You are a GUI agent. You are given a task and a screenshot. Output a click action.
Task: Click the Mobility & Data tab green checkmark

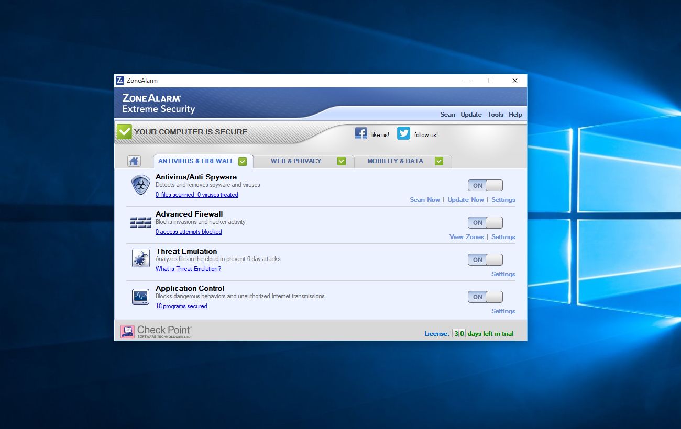(x=439, y=161)
